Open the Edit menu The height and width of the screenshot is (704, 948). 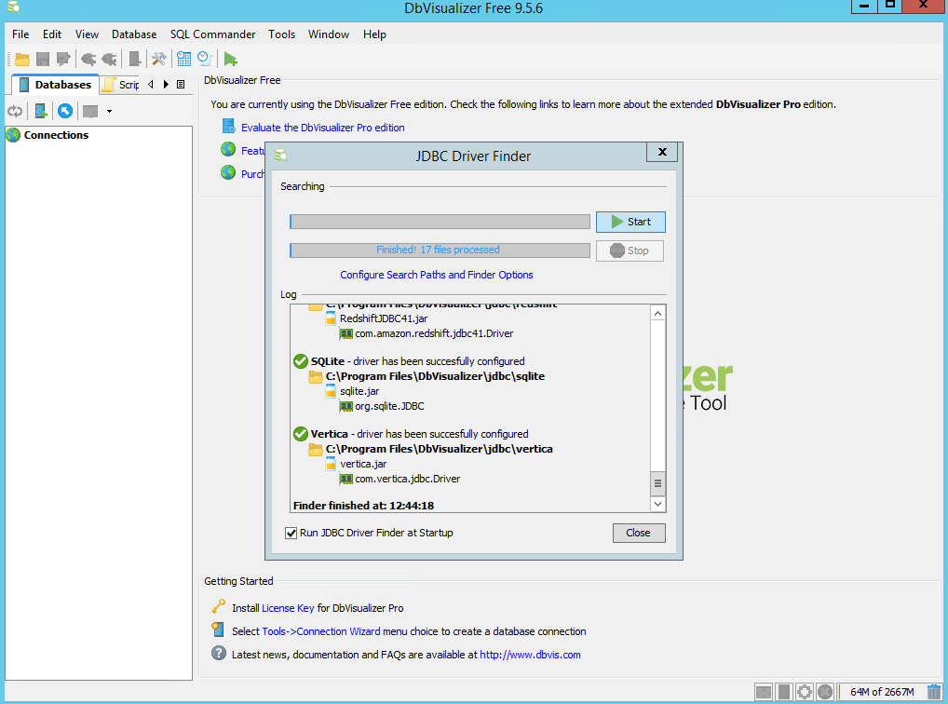(52, 34)
